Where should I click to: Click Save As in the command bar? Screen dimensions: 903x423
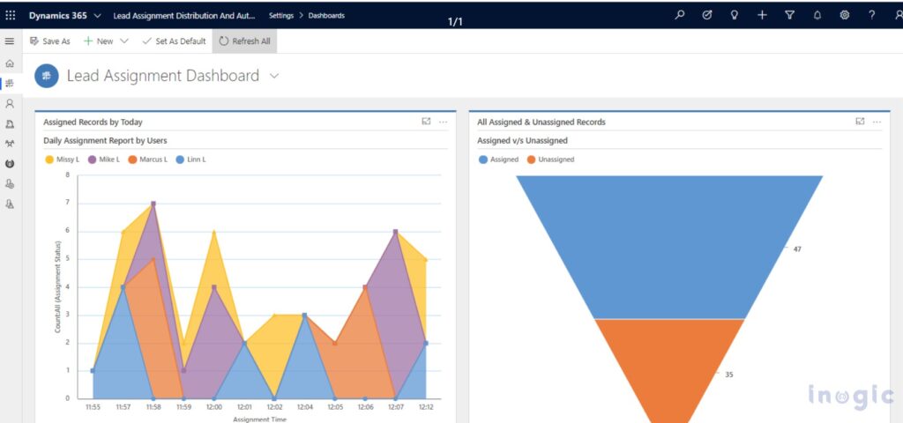tap(50, 41)
